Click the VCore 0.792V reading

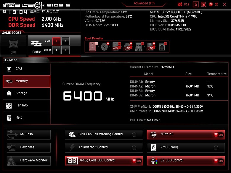pos(94,21)
